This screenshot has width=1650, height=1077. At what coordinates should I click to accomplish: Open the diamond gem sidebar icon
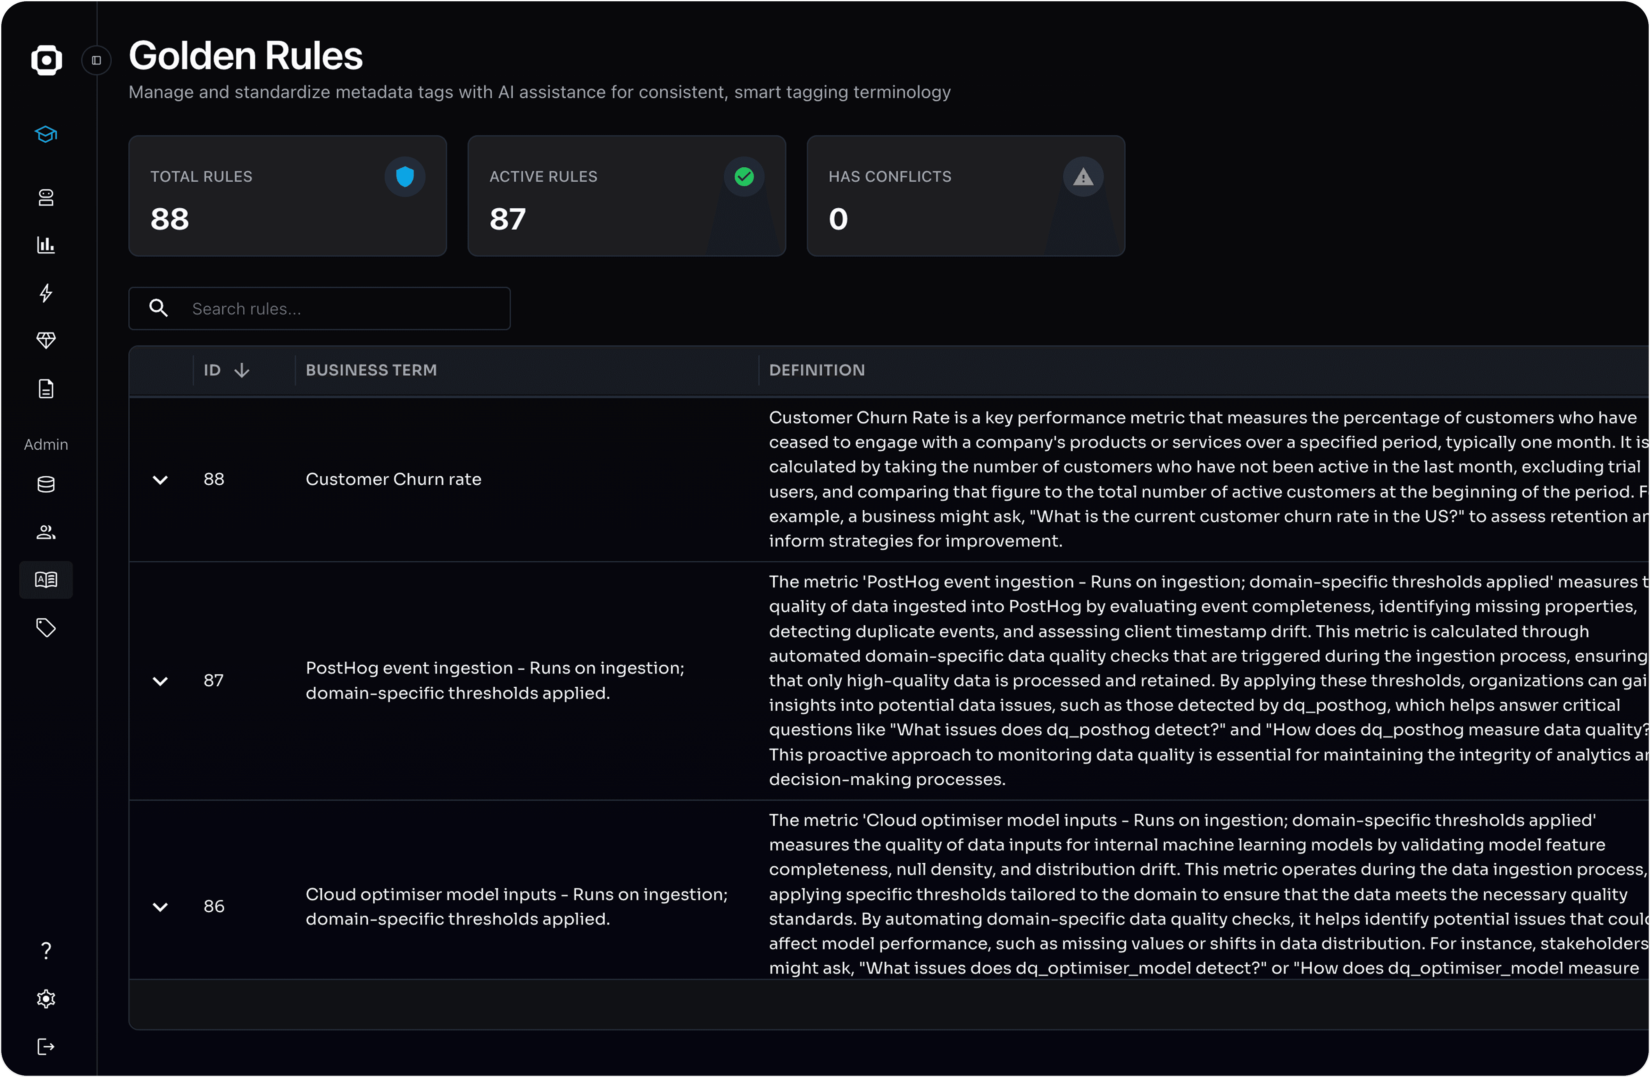click(46, 340)
